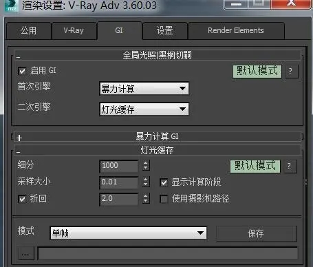The height and width of the screenshot is (267, 313).
Task: Click the help question mark in 灯光缓存 section
Action: 290,166
